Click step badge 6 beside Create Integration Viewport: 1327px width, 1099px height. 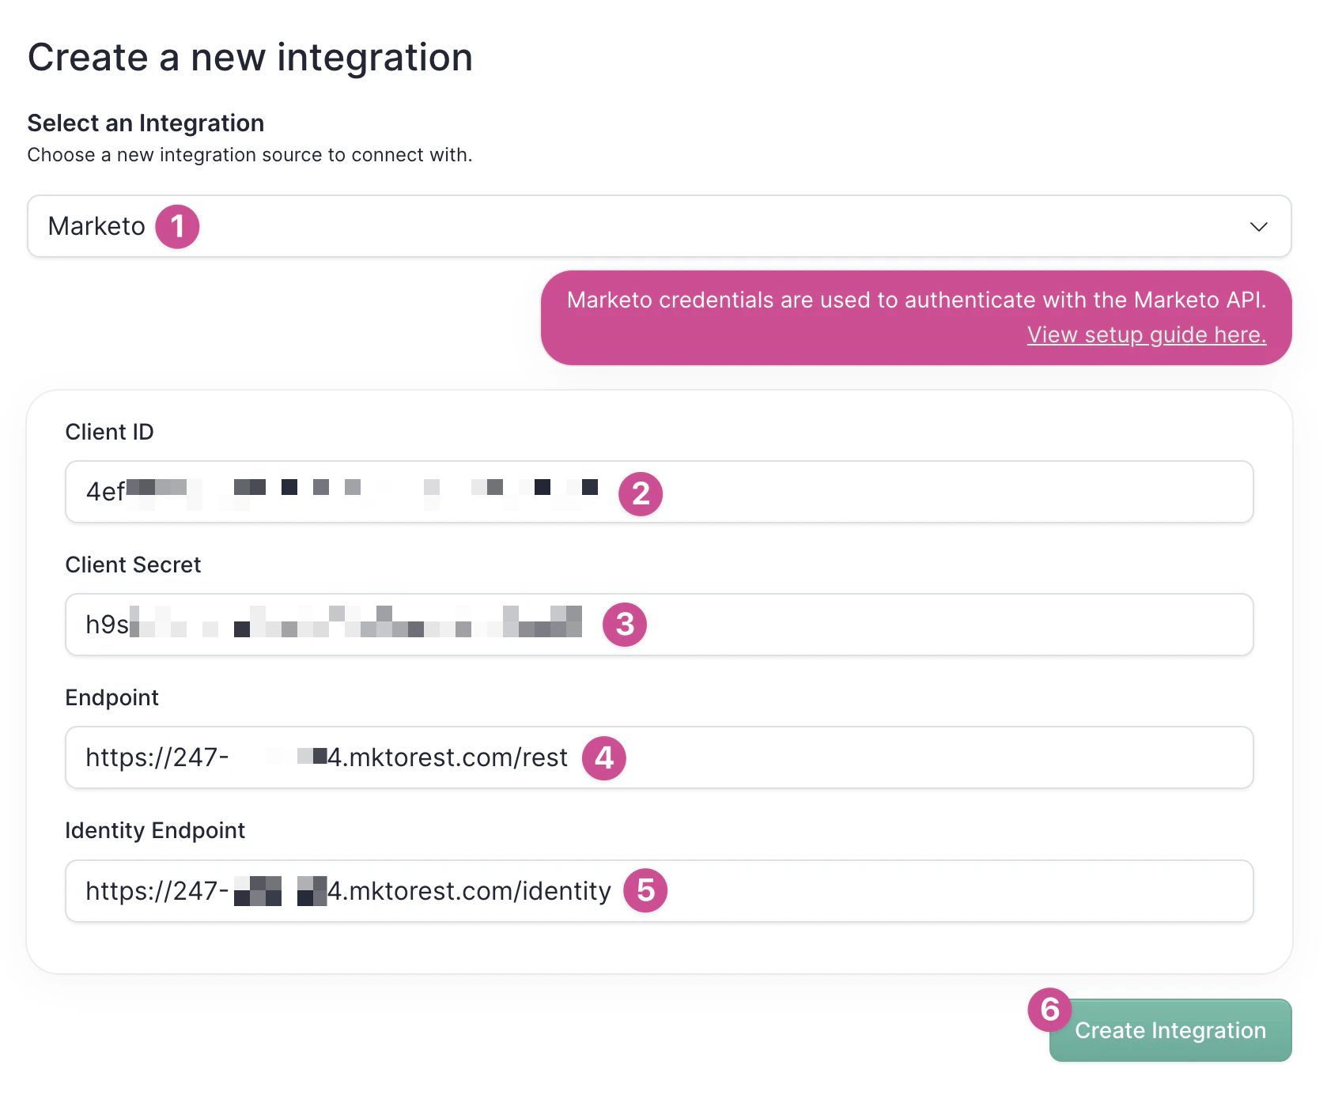(1049, 1010)
